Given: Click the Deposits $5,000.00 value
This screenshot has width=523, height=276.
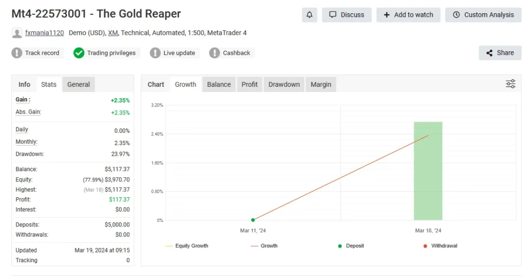Looking at the screenshot, I should pos(117,224).
